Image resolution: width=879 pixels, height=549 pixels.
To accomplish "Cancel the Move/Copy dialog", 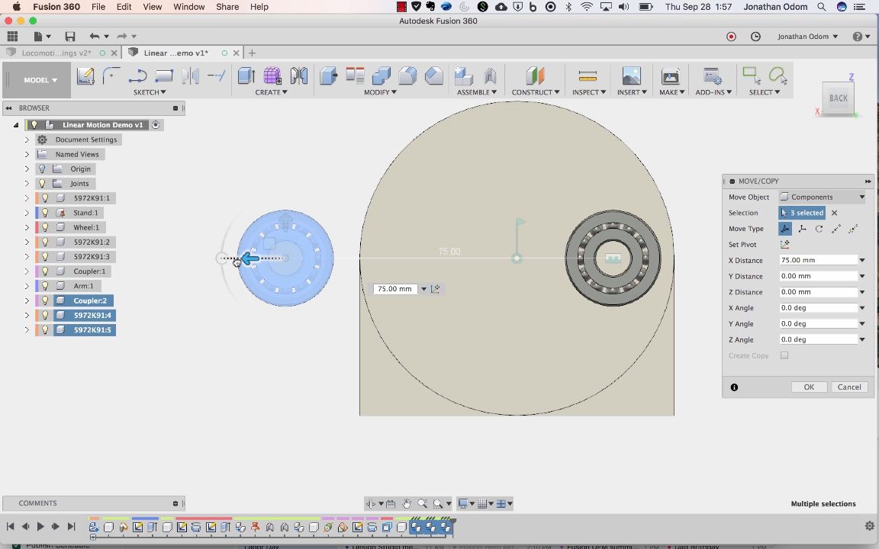I will point(848,387).
